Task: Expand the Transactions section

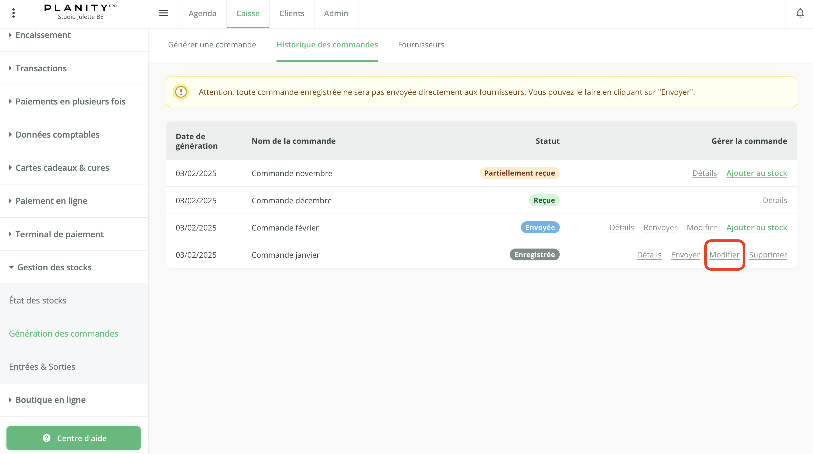Action: click(x=41, y=68)
